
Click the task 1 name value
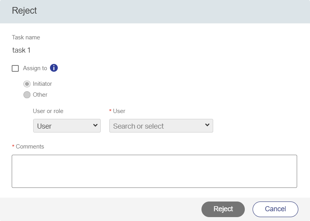pos(21,50)
